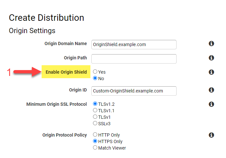Select HTTPS Only protocol policy

95,141
